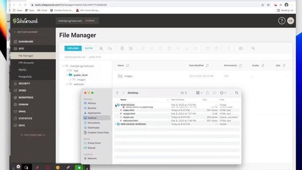Click the Finder share icon

(x=208, y=93)
